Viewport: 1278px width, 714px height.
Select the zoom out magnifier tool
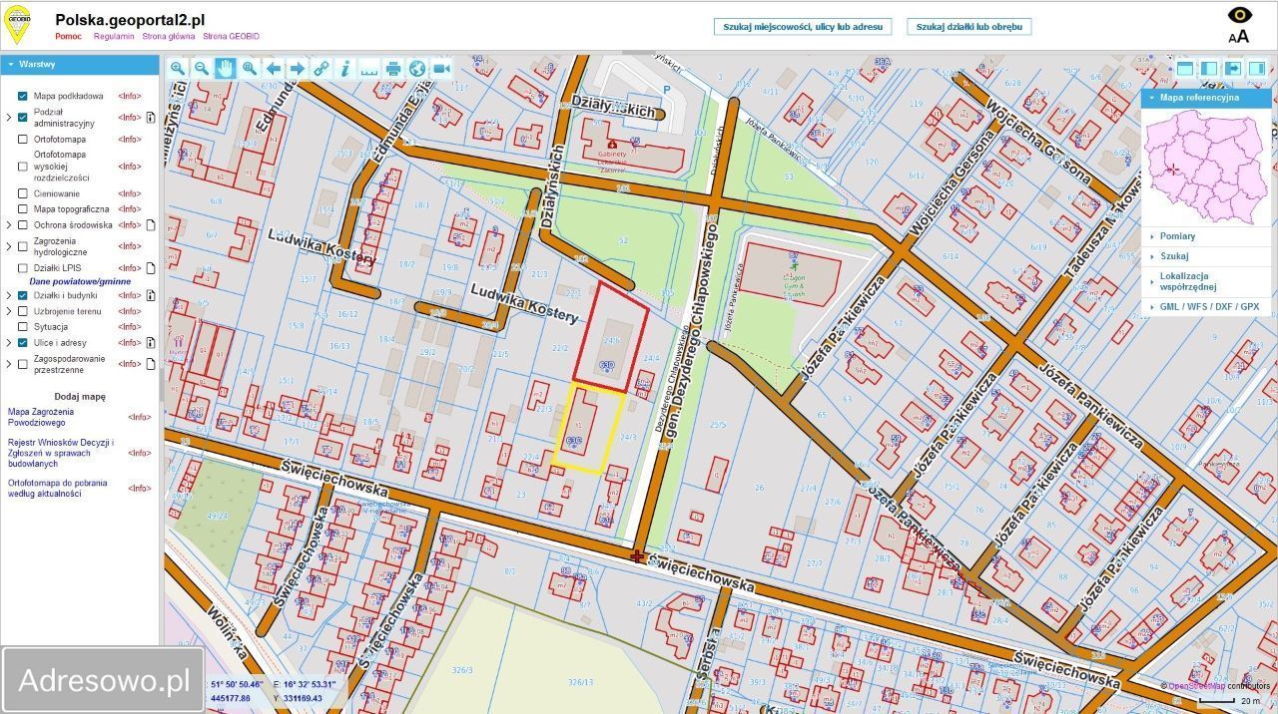[x=202, y=69]
